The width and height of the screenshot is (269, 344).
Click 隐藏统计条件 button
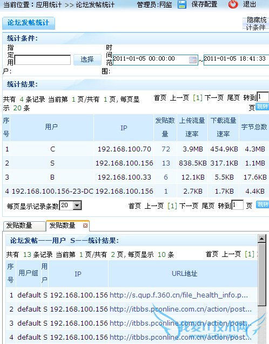(x=256, y=23)
